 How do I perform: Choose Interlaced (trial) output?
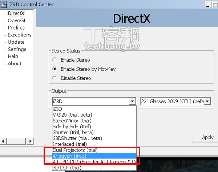click(x=94, y=144)
